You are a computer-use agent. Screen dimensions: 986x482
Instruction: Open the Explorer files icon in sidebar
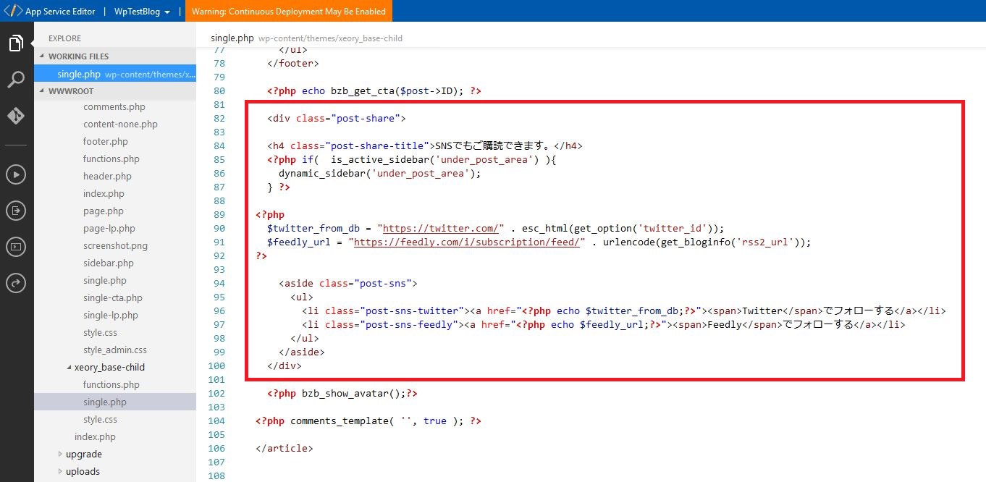pos(16,43)
